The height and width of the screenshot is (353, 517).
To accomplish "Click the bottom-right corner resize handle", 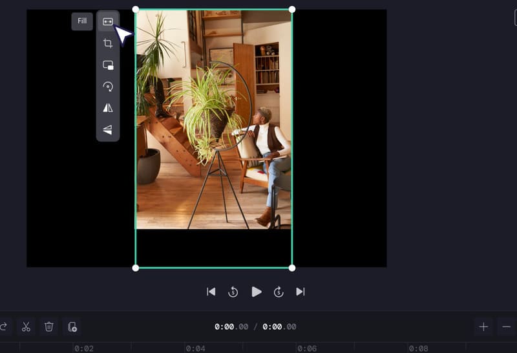I will pyautogui.click(x=292, y=268).
